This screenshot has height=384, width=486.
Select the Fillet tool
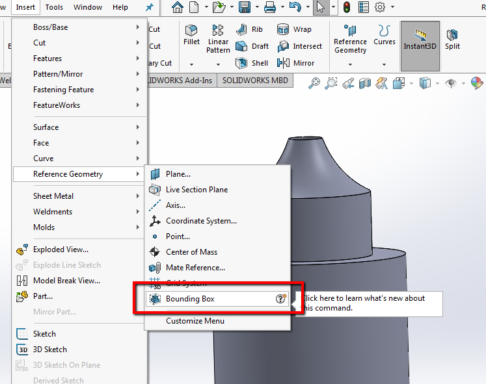tap(191, 35)
